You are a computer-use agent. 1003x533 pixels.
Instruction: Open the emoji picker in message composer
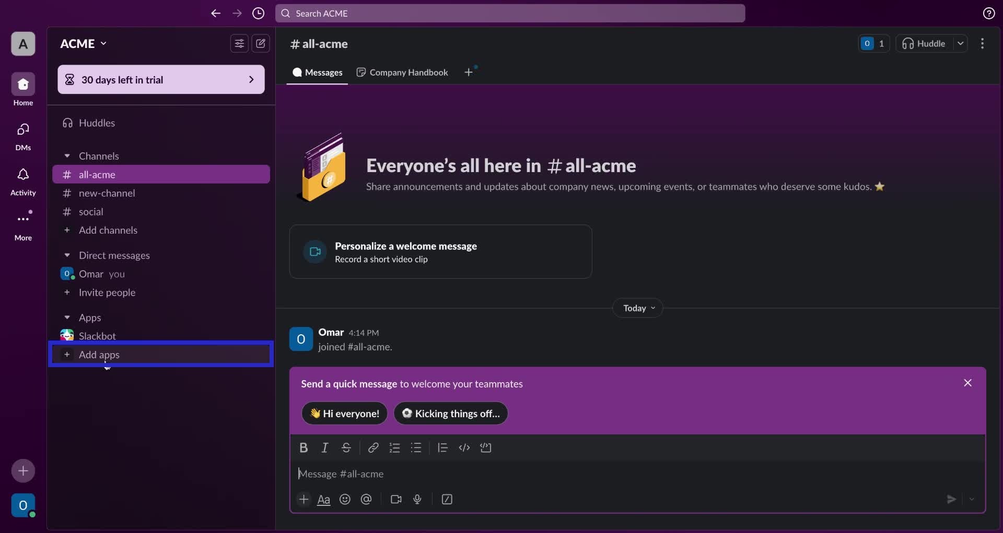[345, 499]
